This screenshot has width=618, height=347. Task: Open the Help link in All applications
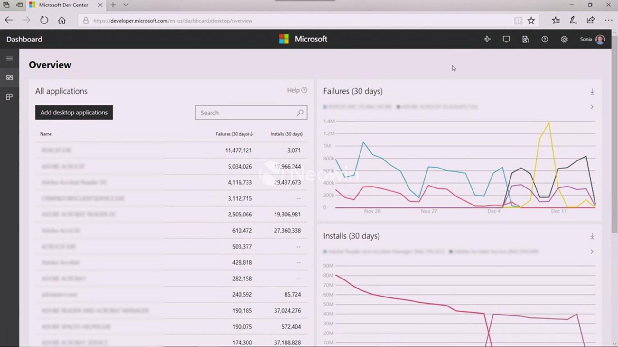[297, 90]
